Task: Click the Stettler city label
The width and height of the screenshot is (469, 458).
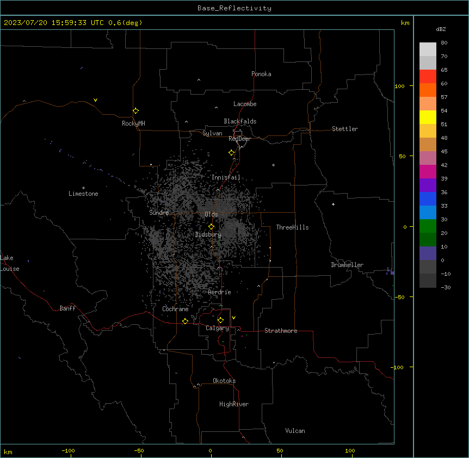Action: (345, 129)
